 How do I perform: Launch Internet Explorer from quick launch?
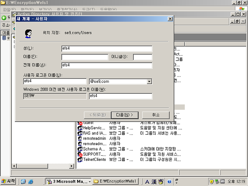click(31, 182)
